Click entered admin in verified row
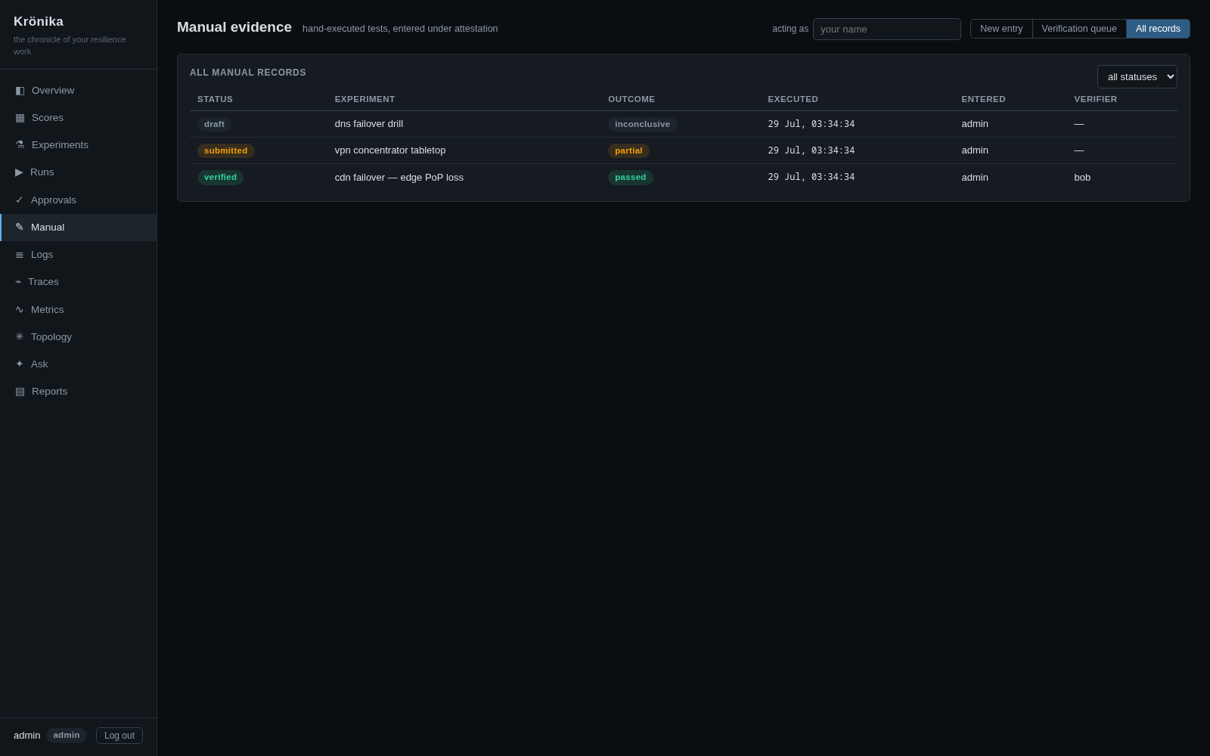This screenshot has height=756, width=1210. point(975,178)
